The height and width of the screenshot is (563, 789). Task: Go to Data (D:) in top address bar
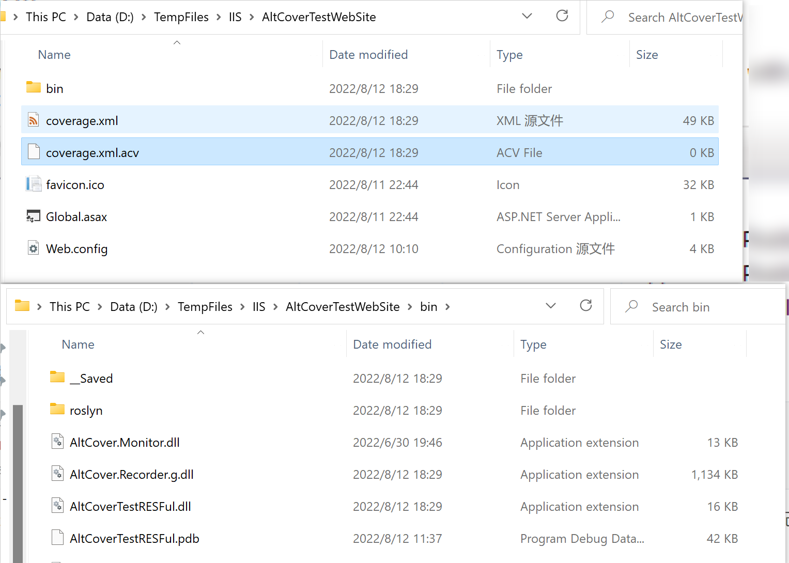110,17
